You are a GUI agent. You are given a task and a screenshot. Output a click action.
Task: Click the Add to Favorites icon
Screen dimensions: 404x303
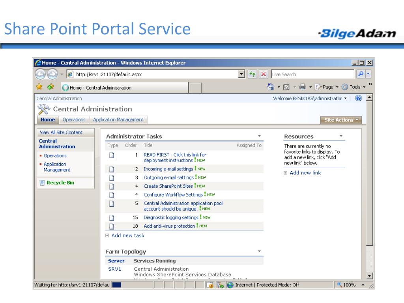coord(51,87)
